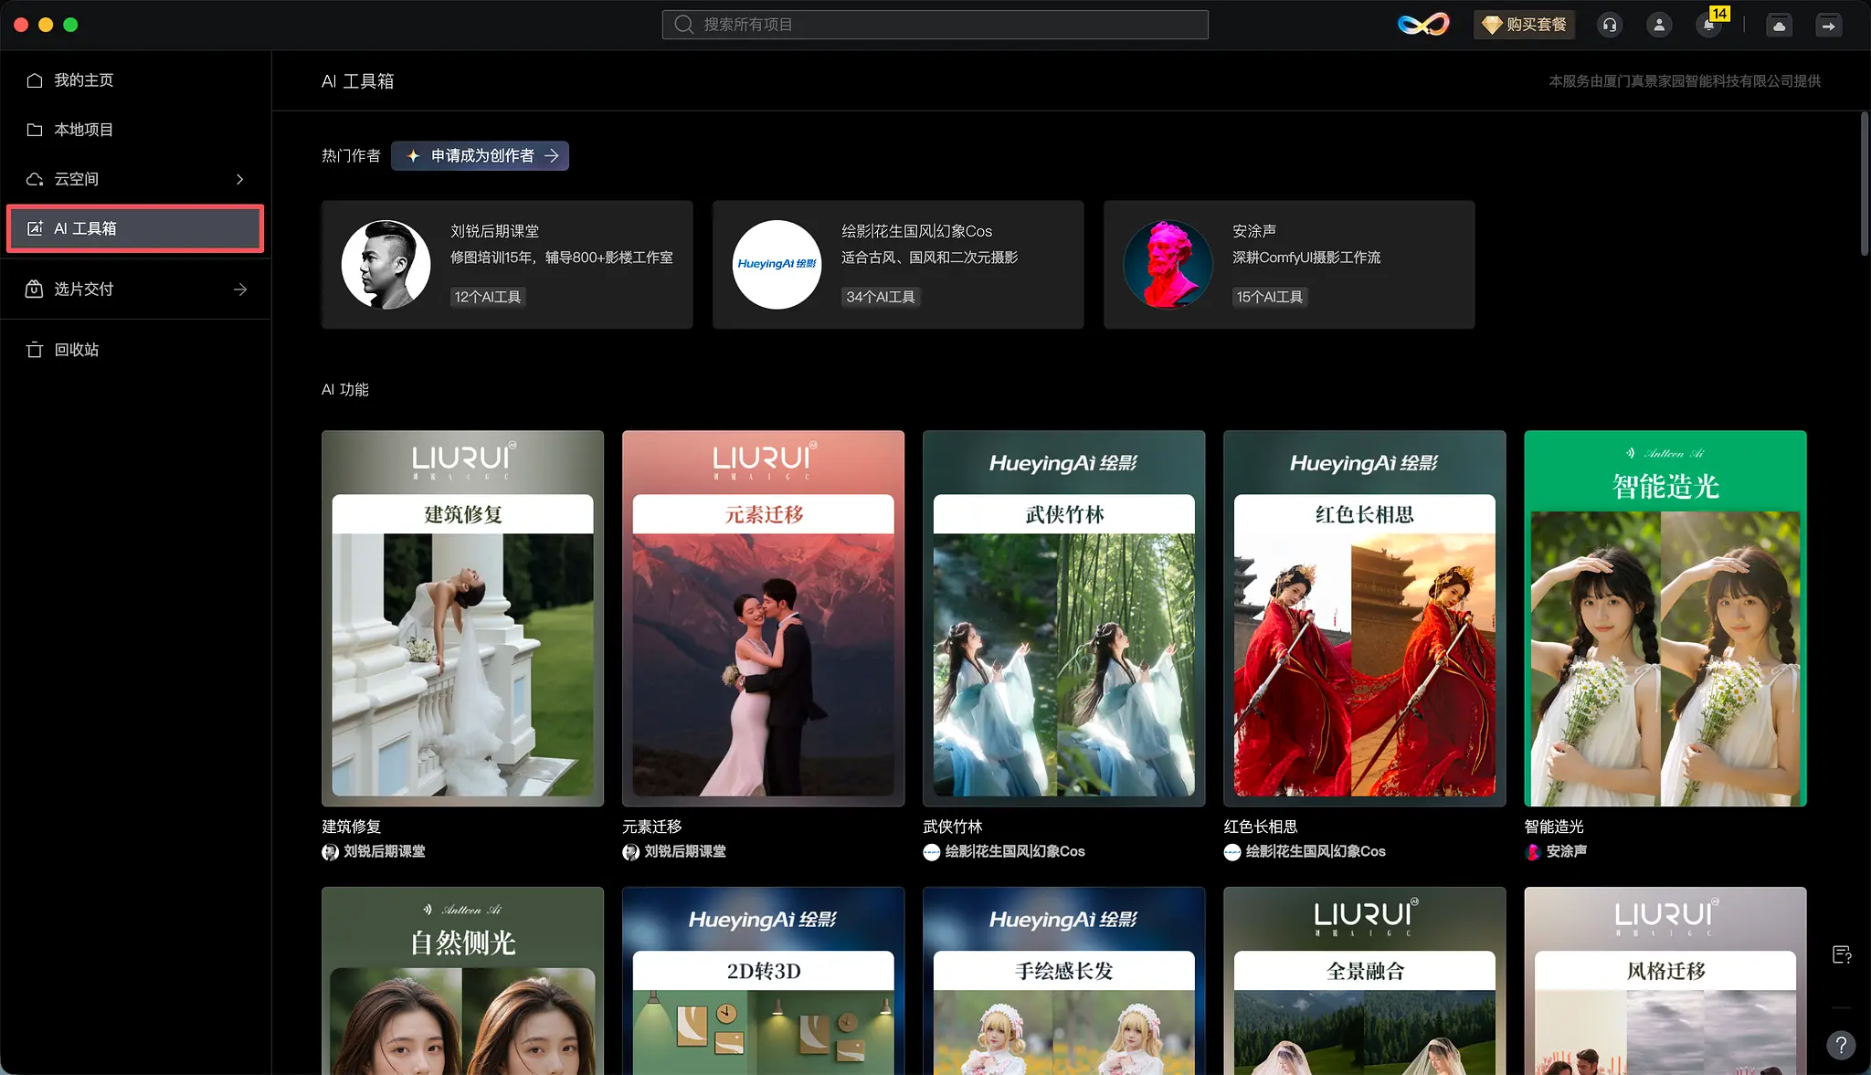This screenshot has width=1871, height=1075.
Task: Click the vertical scrollbar on the right
Action: click(1865, 183)
